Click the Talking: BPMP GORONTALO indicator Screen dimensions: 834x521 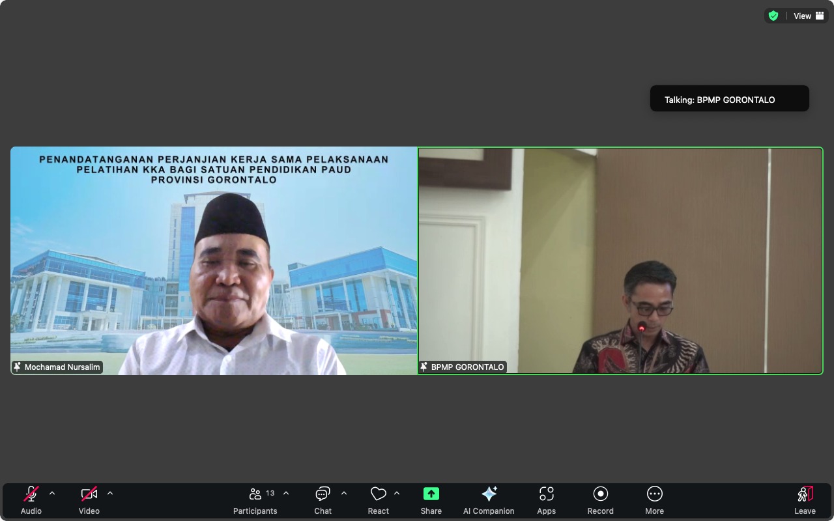coord(730,100)
